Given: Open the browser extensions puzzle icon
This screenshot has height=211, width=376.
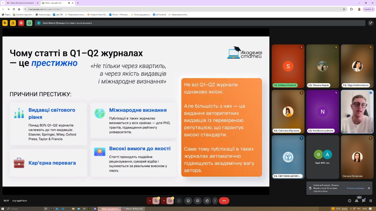Looking at the screenshot, I should coord(351,9).
